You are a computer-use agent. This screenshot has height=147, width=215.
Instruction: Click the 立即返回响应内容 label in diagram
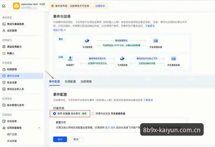click(x=147, y=63)
